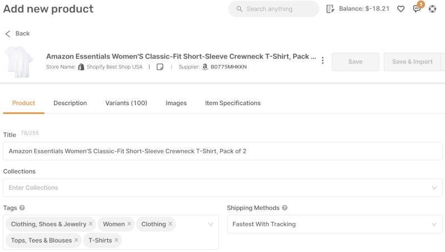
Task: Click the help lifebuoy icon
Action: 433,9
